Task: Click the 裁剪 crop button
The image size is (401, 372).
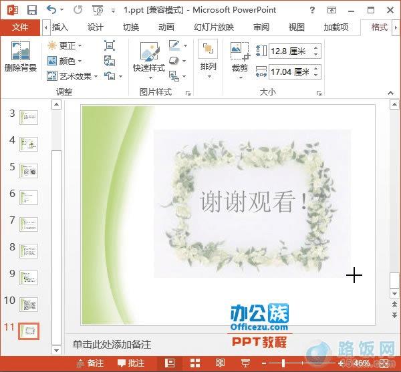Action: tap(240, 61)
